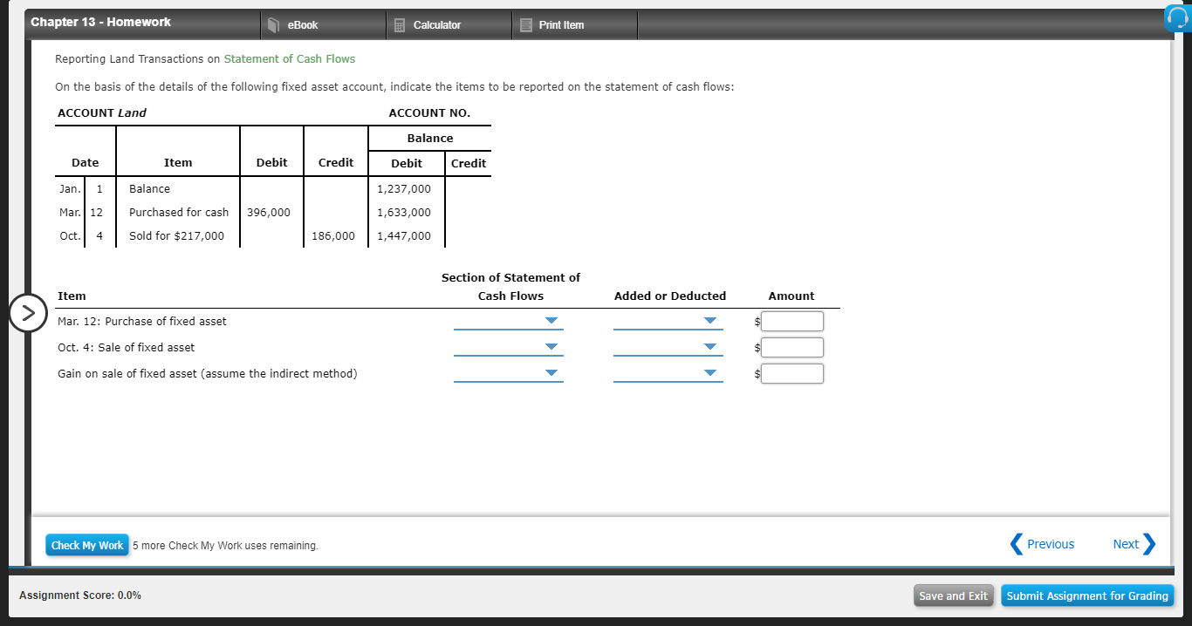
Task: Click the amount field for Mar. 12 purchase
Action: point(791,321)
